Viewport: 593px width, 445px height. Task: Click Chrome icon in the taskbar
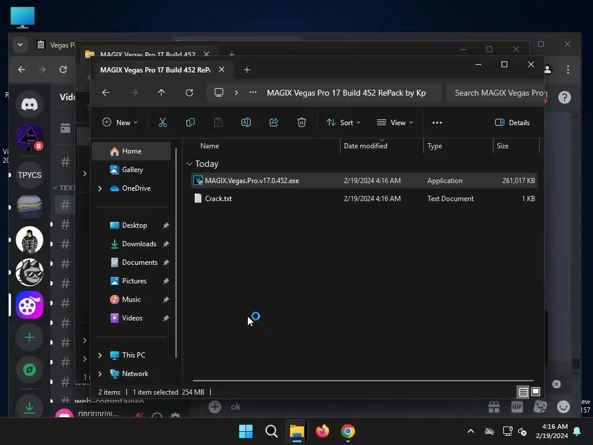(348, 431)
